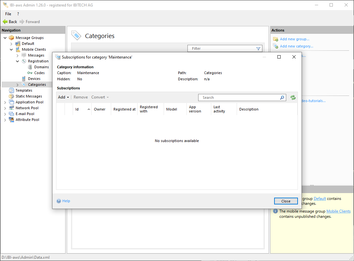
Task: Select the Devices icon in navigation tree
Action: pos(24,79)
